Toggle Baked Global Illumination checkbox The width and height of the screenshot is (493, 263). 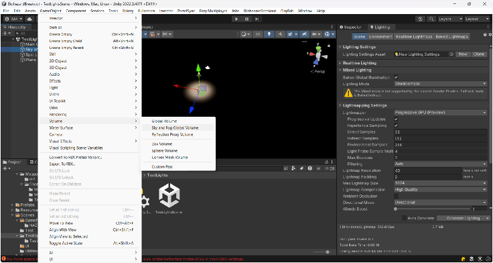point(396,77)
